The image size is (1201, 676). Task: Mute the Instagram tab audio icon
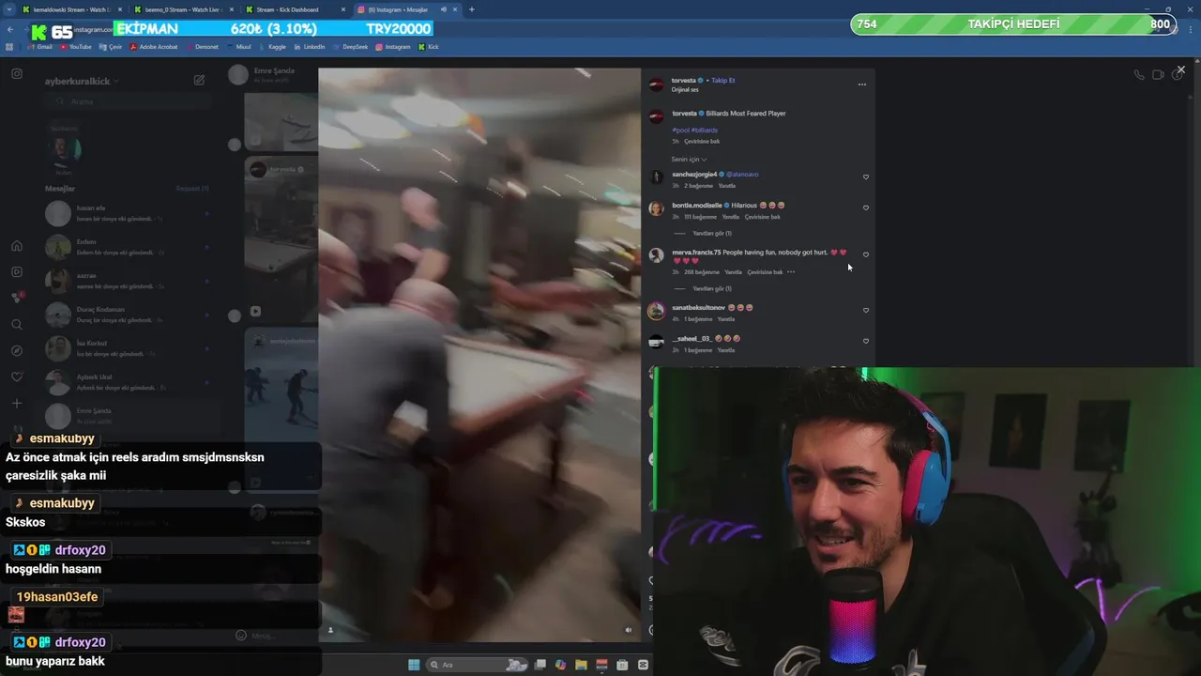pyautogui.click(x=443, y=9)
